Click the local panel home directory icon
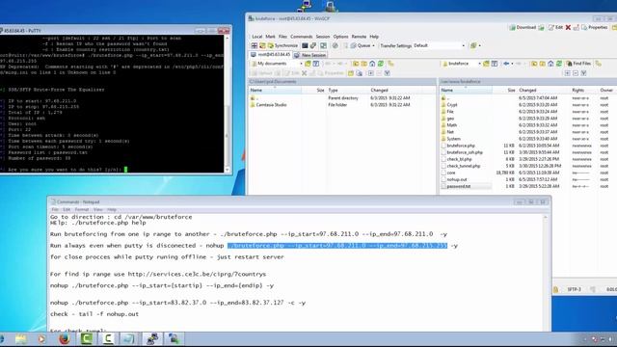This screenshot has height=347, width=617. 372,64
